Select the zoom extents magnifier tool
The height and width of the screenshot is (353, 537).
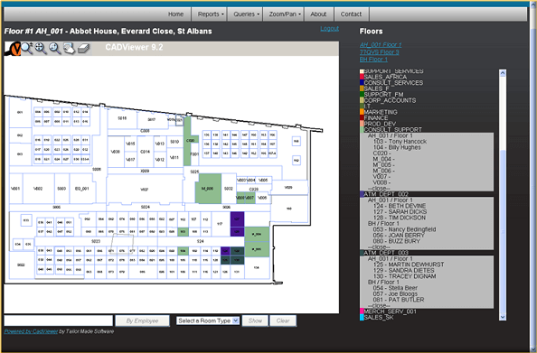(x=41, y=48)
